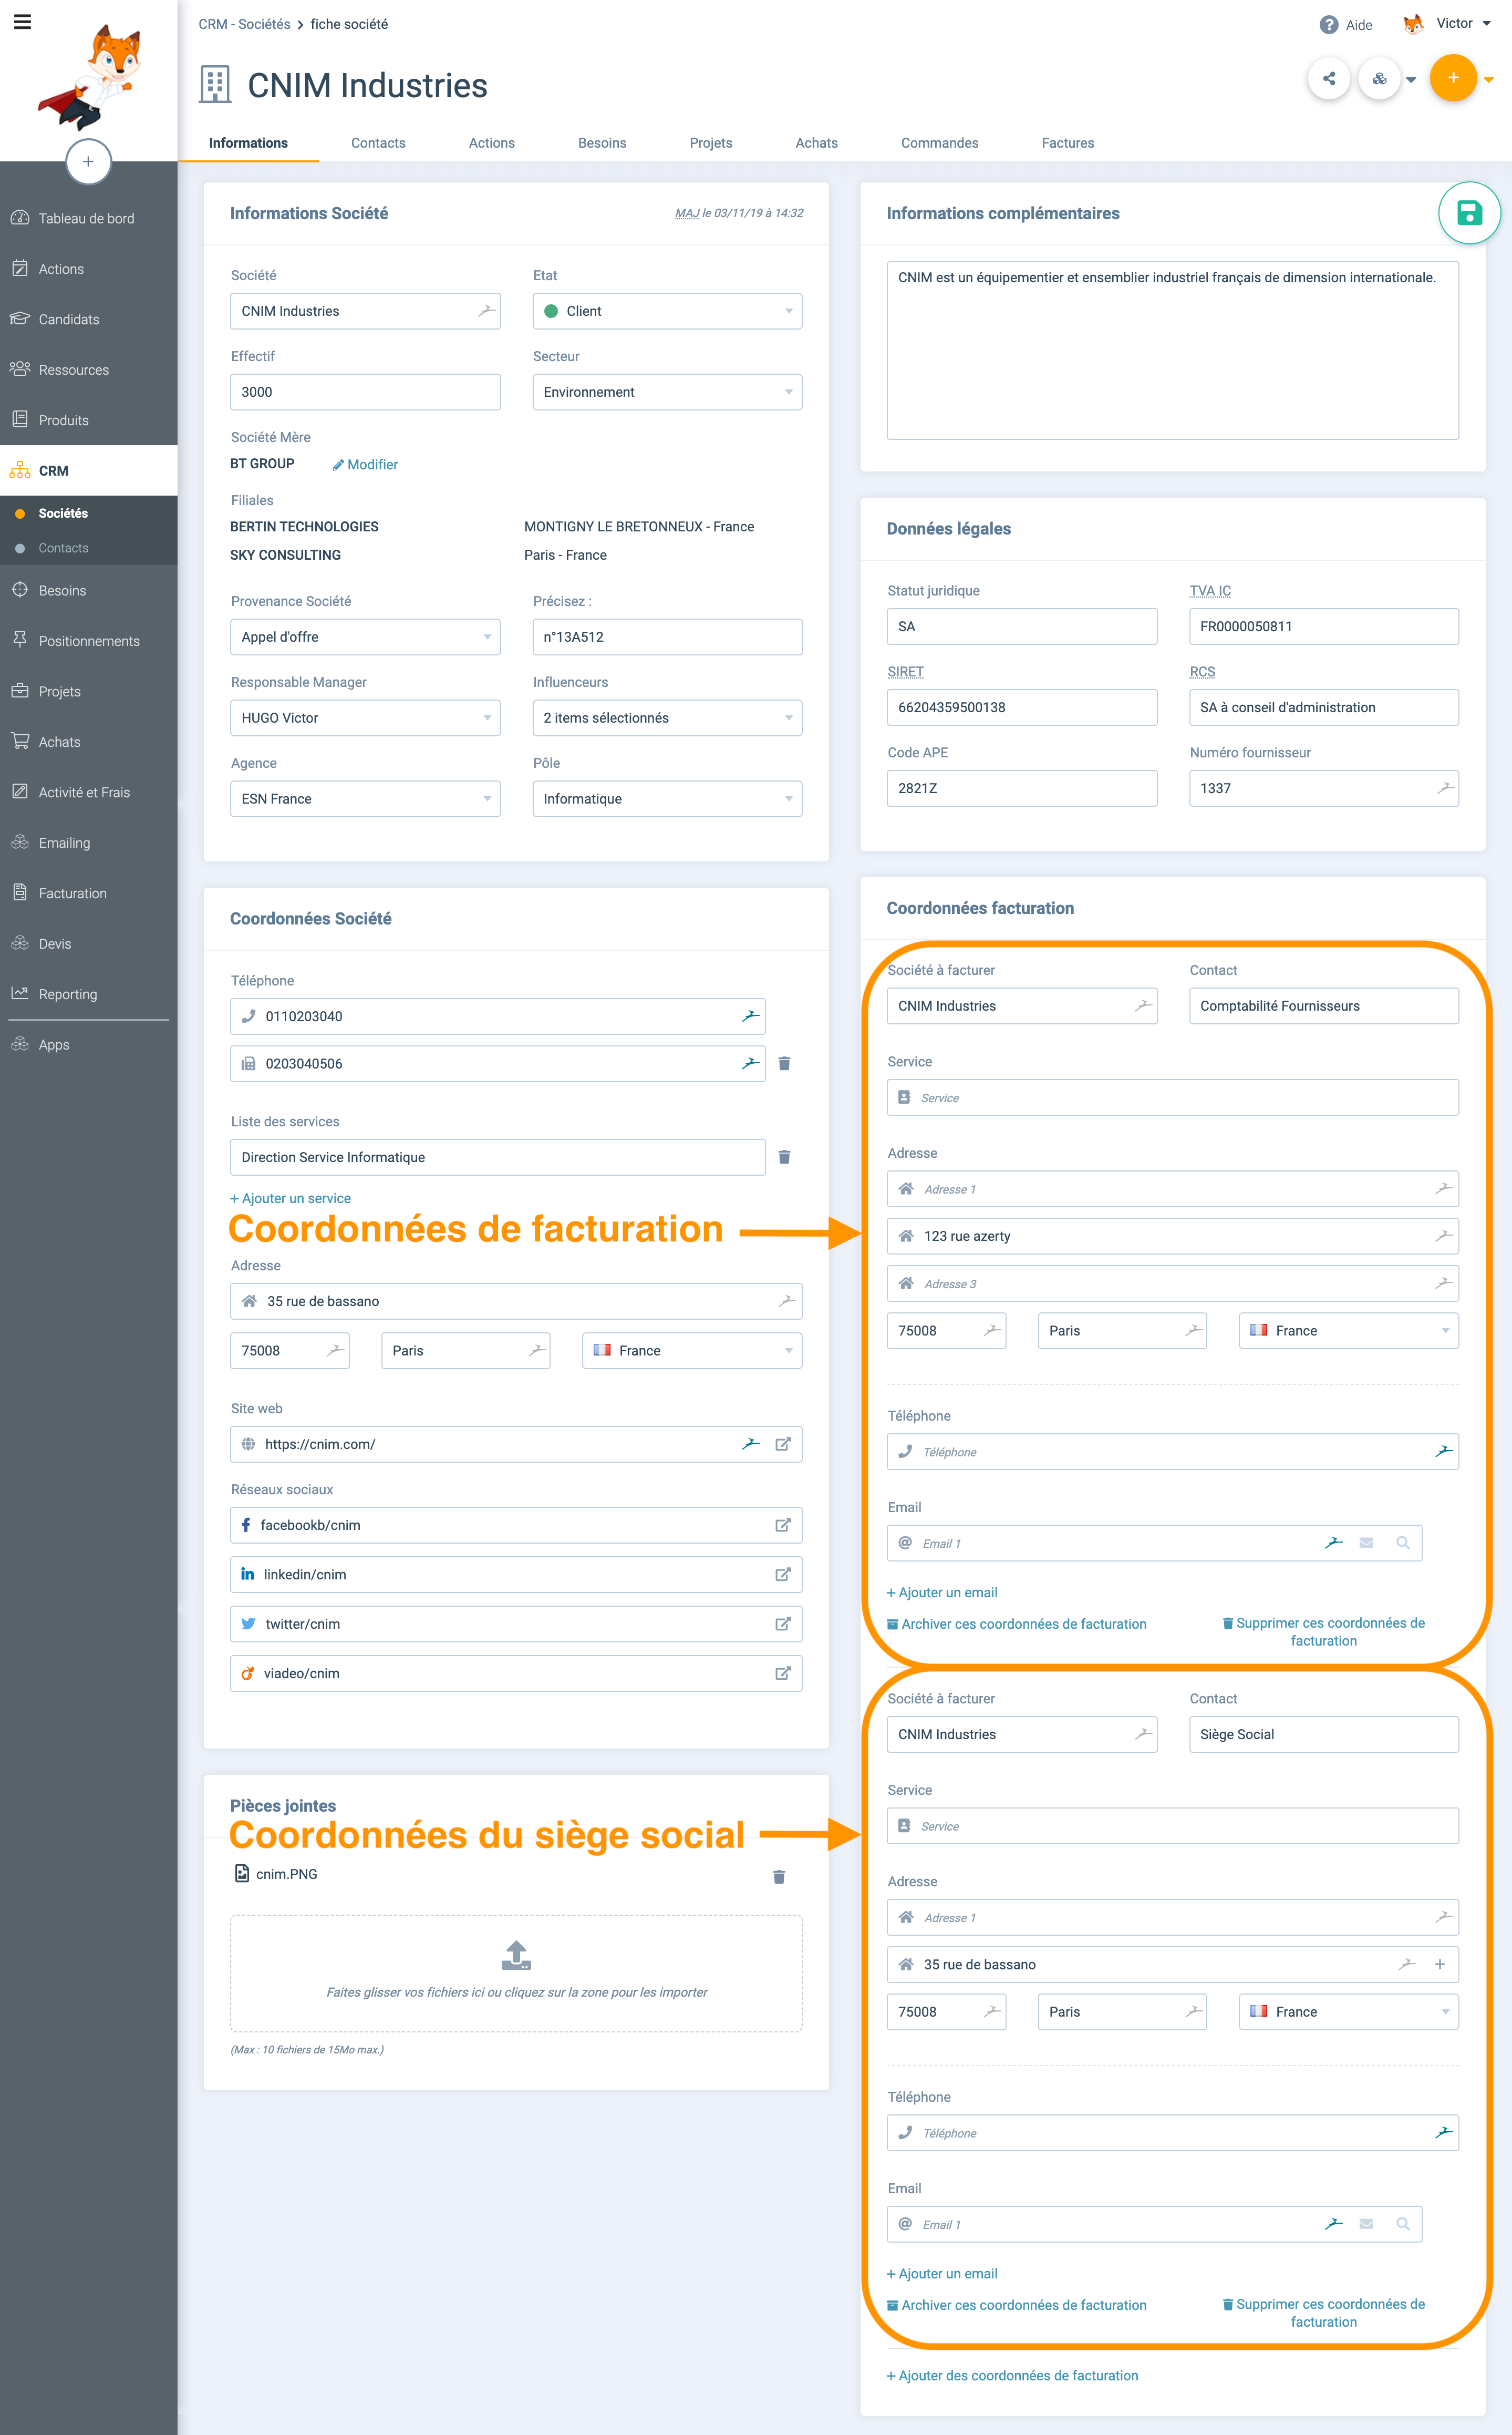Click BERTIN TECHNOLOGIES subsidiary name
The image size is (1512, 2435).
(304, 526)
